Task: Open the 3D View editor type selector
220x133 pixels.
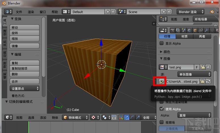Action: [9, 117]
